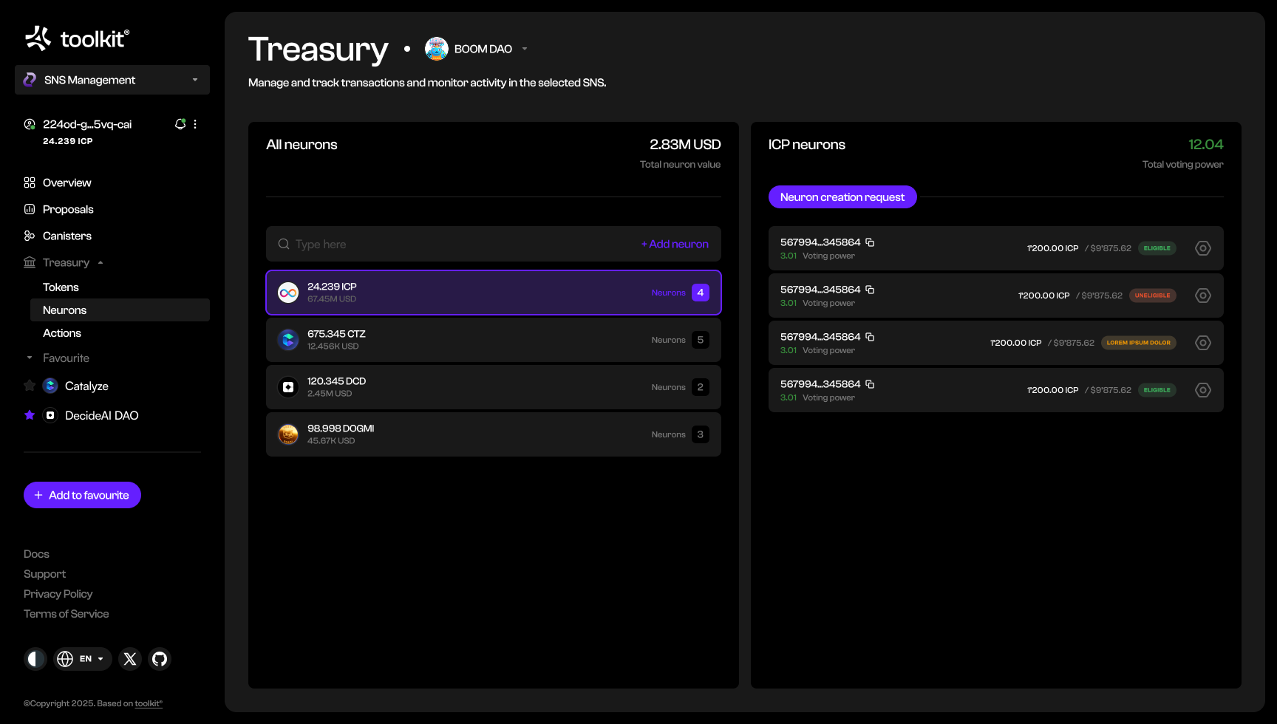Image resolution: width=1277 pixels, height=724 pixels.
Task: Click the DOGMI token logo
Action: click(288, 434)
